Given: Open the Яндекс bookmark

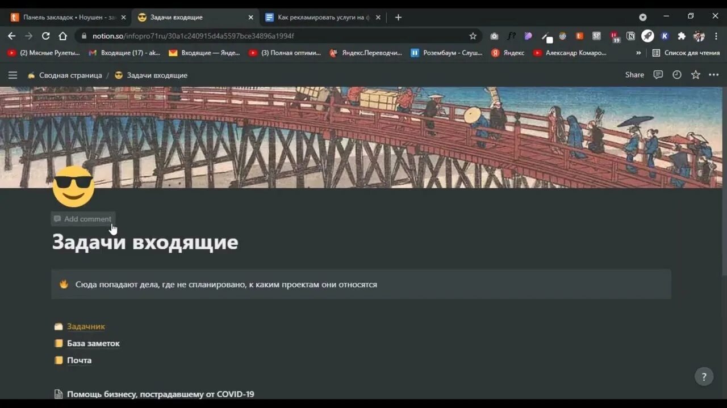Looking at the screenshot, I should pyautogui.click(x=508, y=53).
